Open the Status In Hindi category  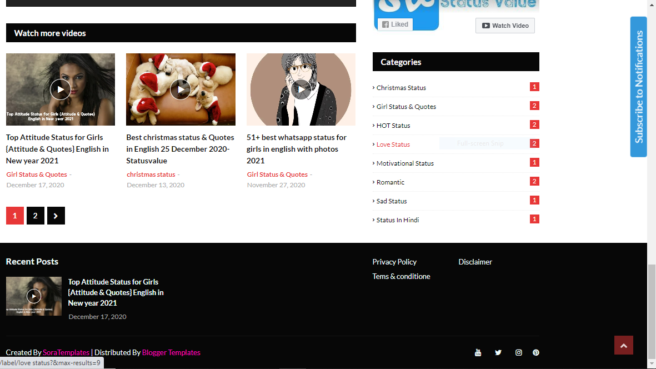(x=398, y=220)
